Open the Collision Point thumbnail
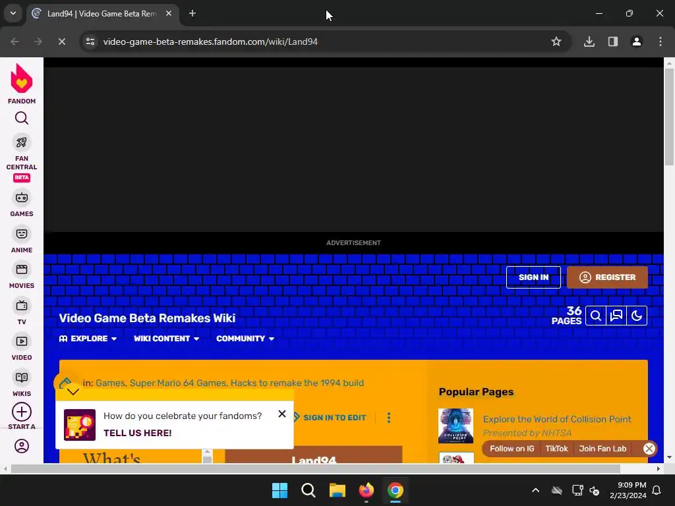 click(455, 426)
